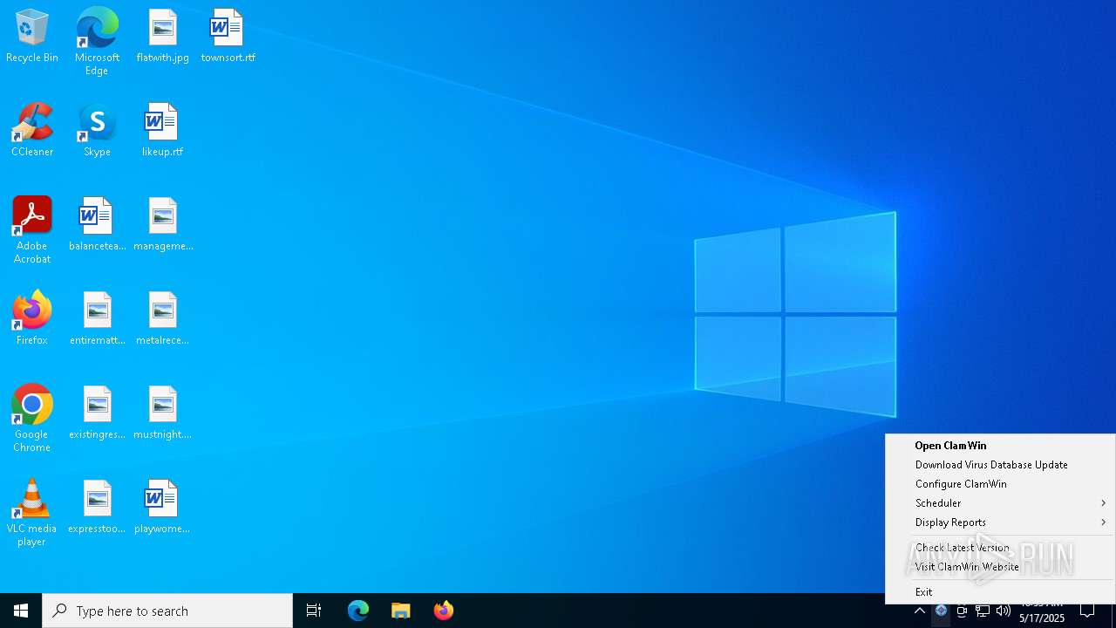
Task: Select the expresstoo image file icon
Action: [x=97, y=507]
